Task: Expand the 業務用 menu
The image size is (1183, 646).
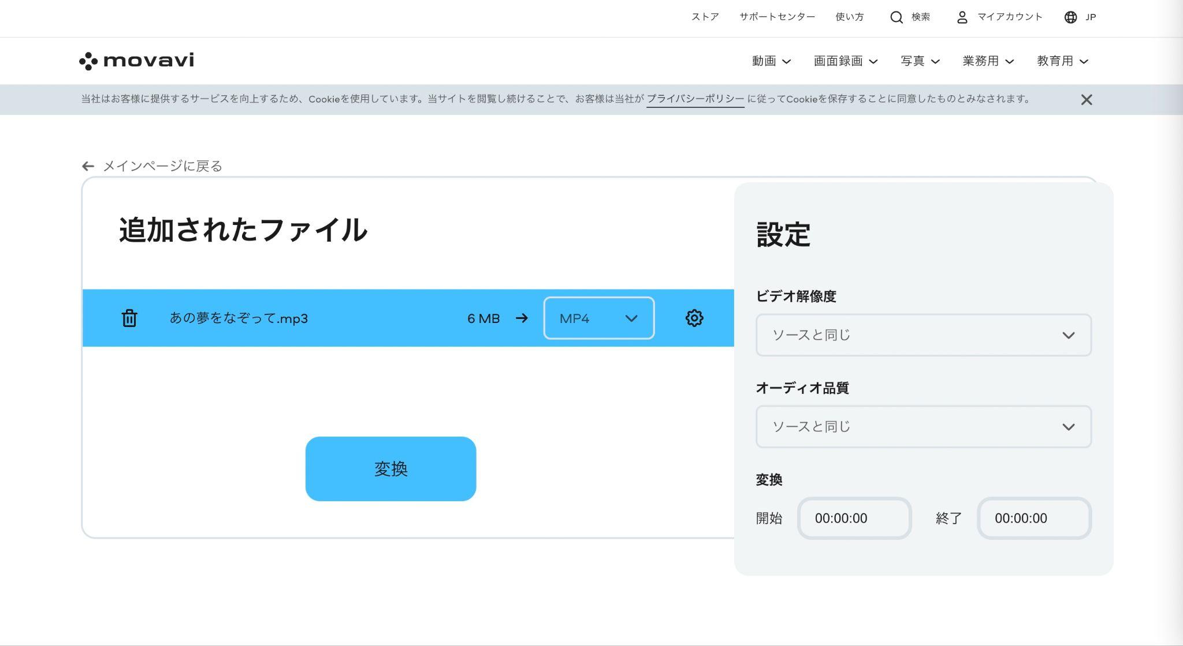Action: [988, 61]
